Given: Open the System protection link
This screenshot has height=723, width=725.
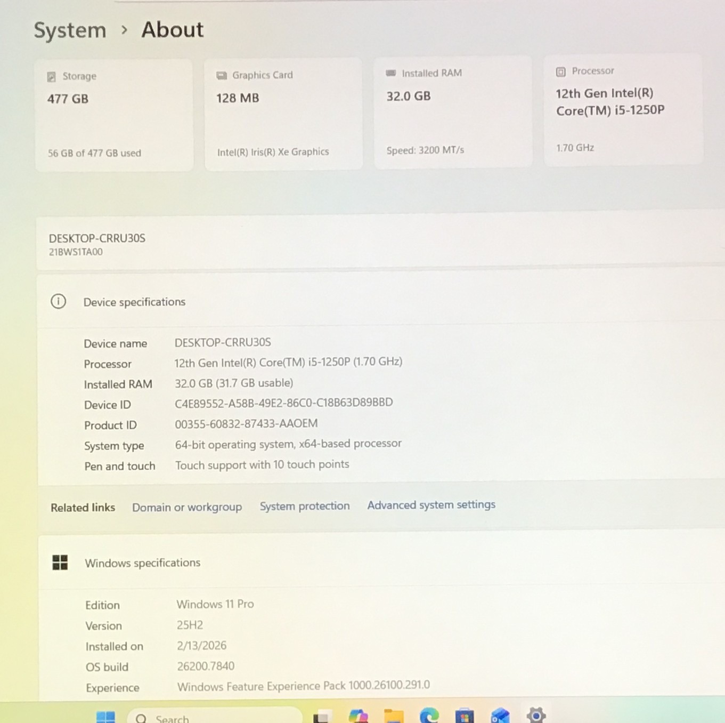Looking at the screenshot, I should [305, 506].
